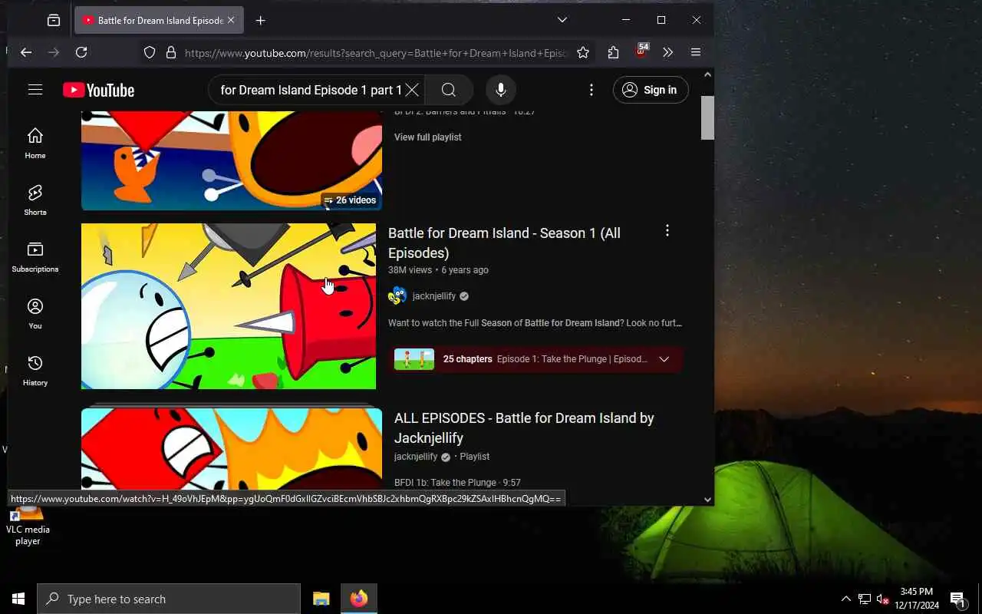The height and width of the screenshot is (614, 982).
Task: Click the YouTube search magnifier button
Action: [449, 90]
